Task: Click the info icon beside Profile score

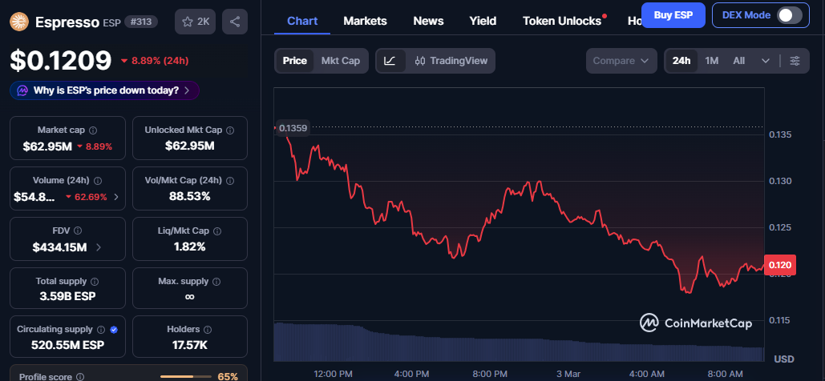Action: (80, 377)
